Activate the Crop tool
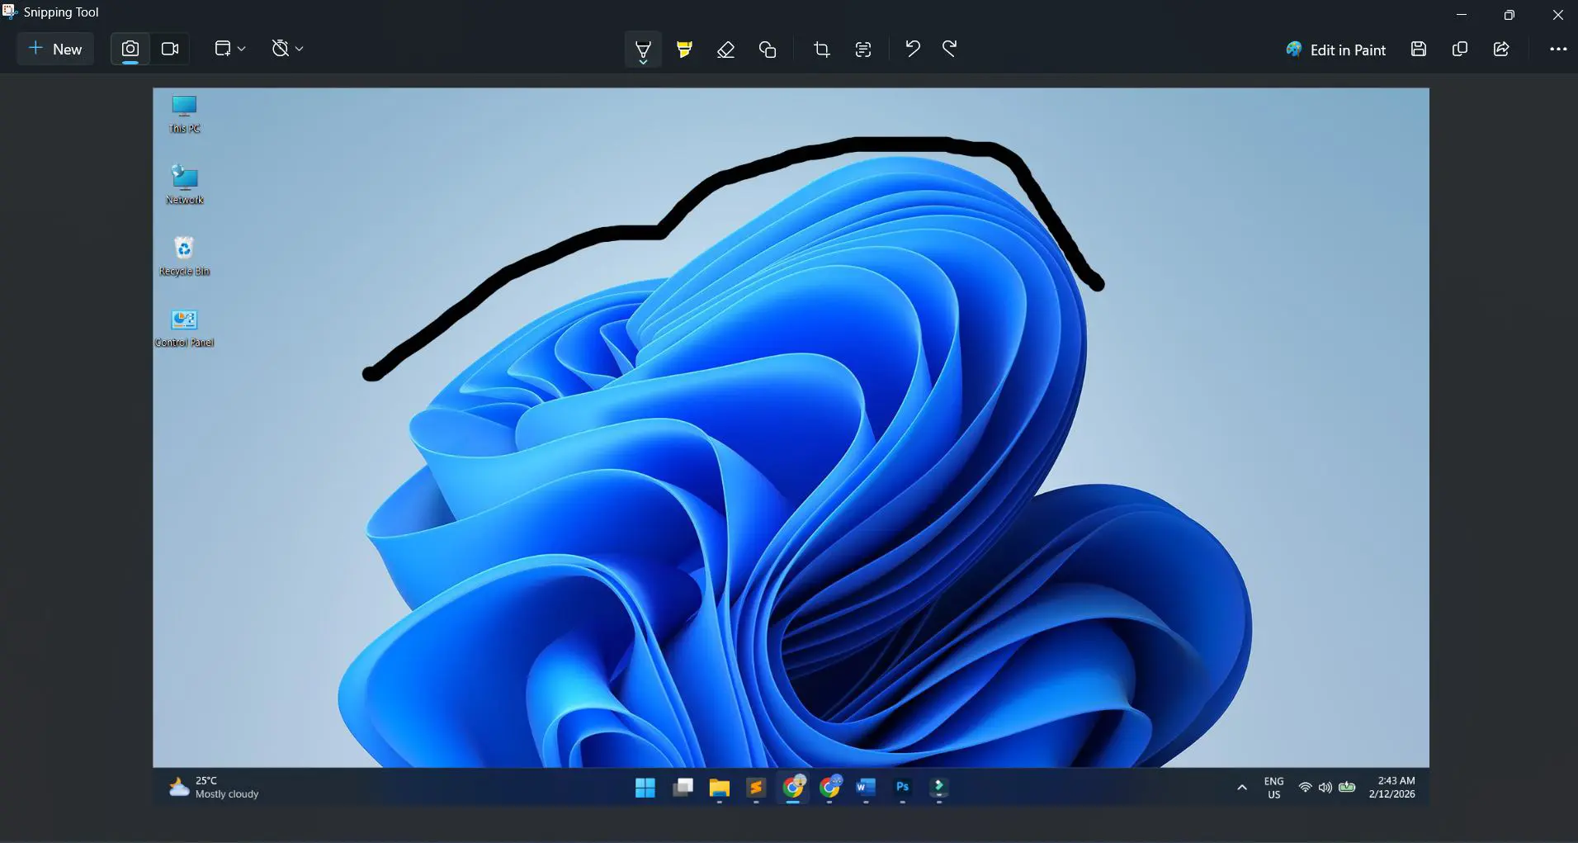Image resolution: width=1578 pixels, height=843 pixels. pos(821,49)
